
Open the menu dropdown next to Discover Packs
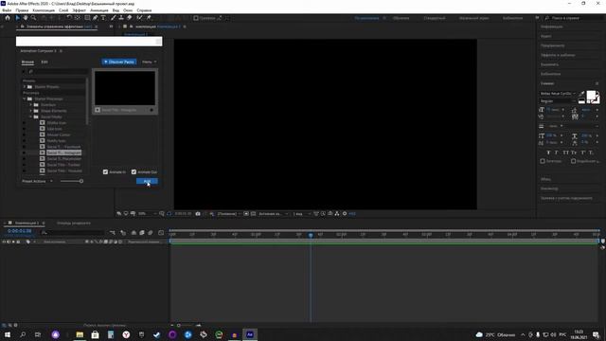coord(150,62)
